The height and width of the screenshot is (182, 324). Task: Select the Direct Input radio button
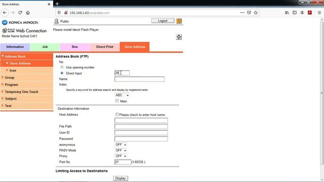[62, 73]
